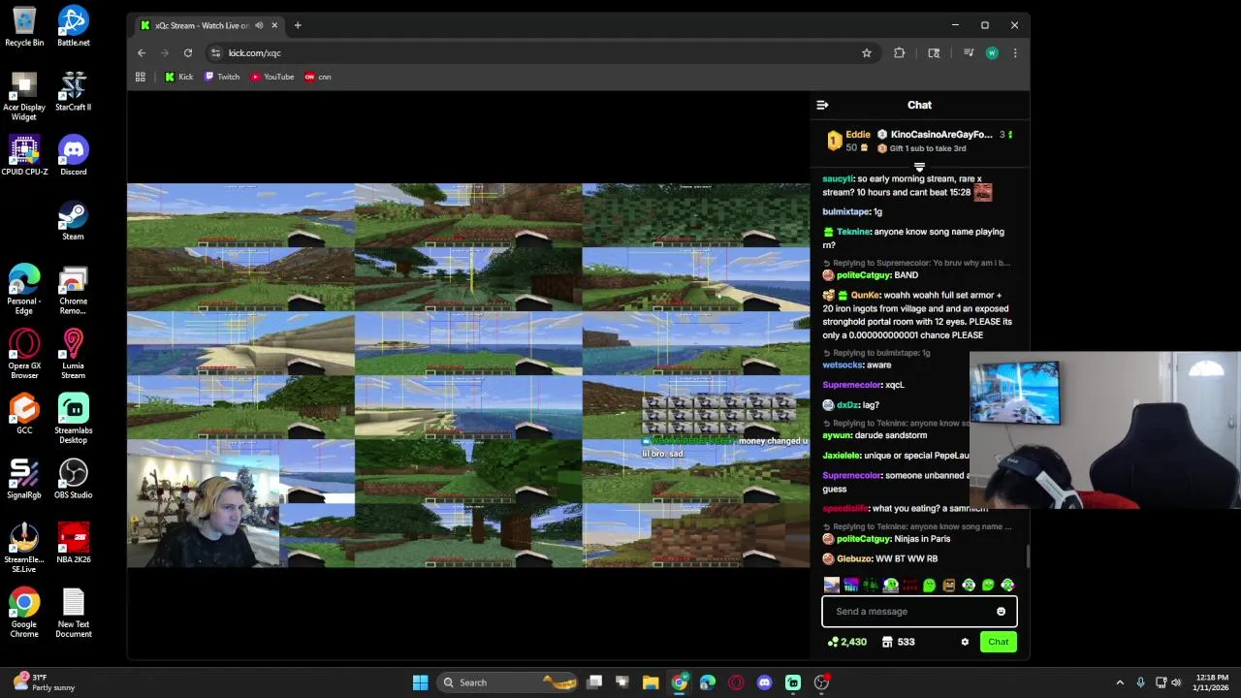This screenshot has height=698, width=1241.
Task: Show hidden system tray icons
Action: [x=1120, y=682]
